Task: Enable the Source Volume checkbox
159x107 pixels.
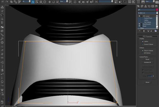Action: [x=143, y=44]
